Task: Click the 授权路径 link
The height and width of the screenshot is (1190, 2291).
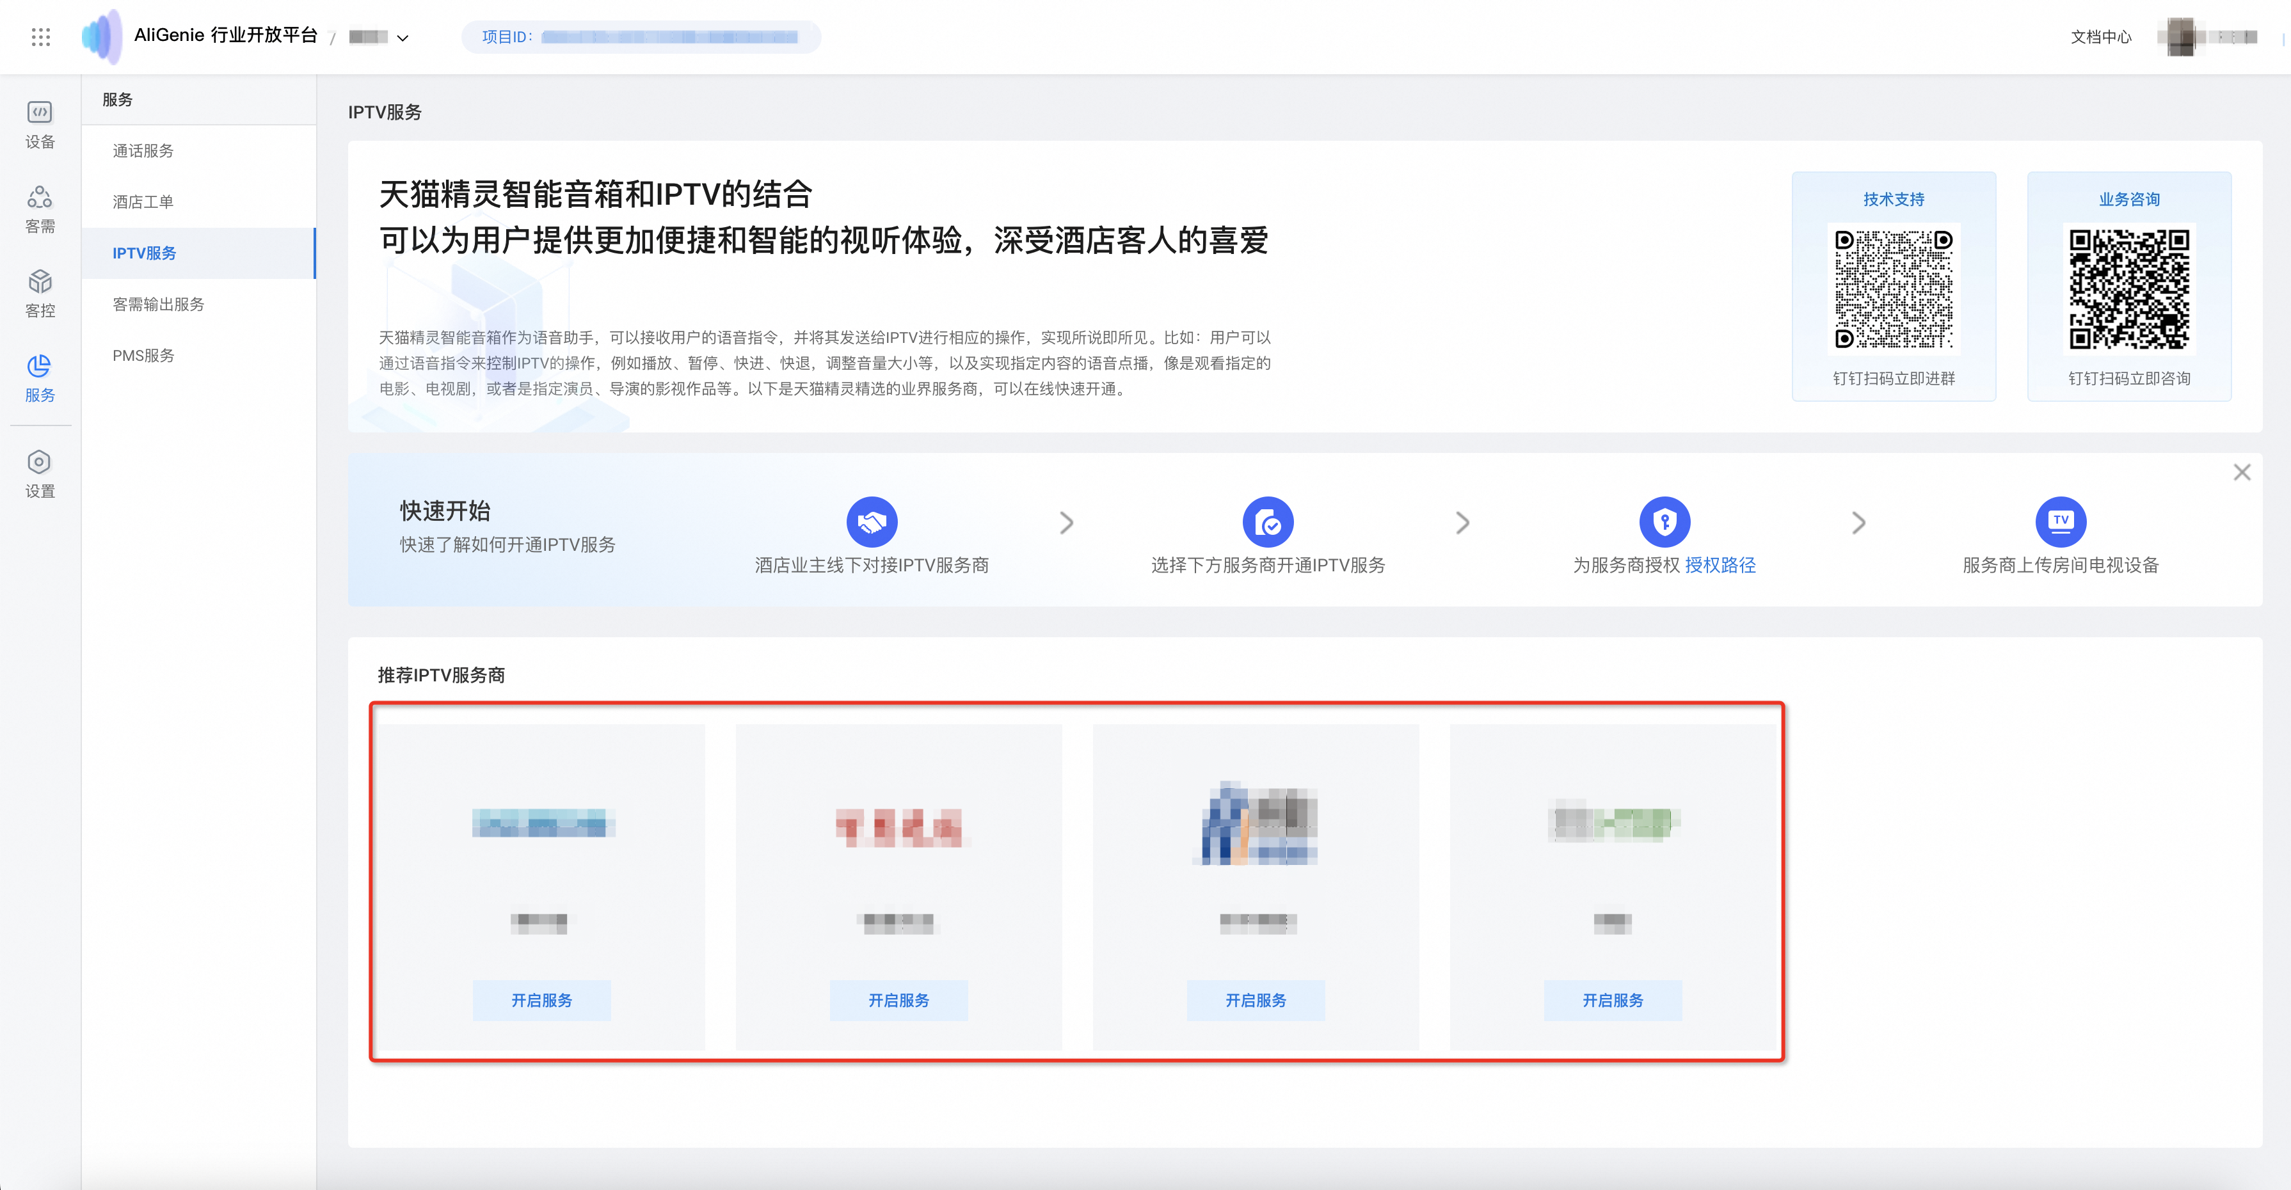Action: 1719,565
